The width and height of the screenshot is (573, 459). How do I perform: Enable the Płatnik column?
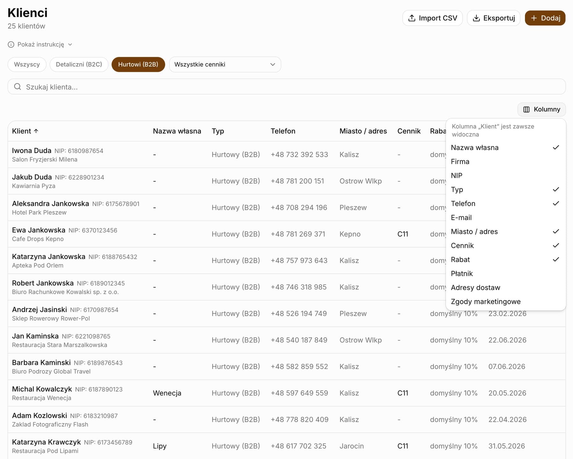[505, 274]
